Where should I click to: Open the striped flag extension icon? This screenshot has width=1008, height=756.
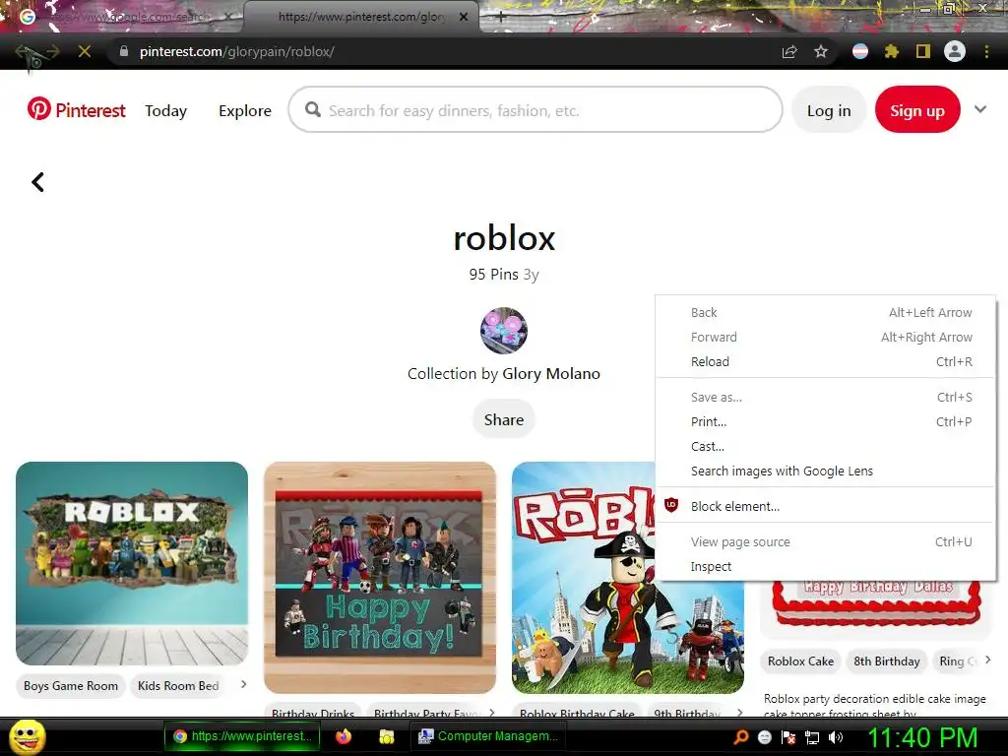click(860, 51)
